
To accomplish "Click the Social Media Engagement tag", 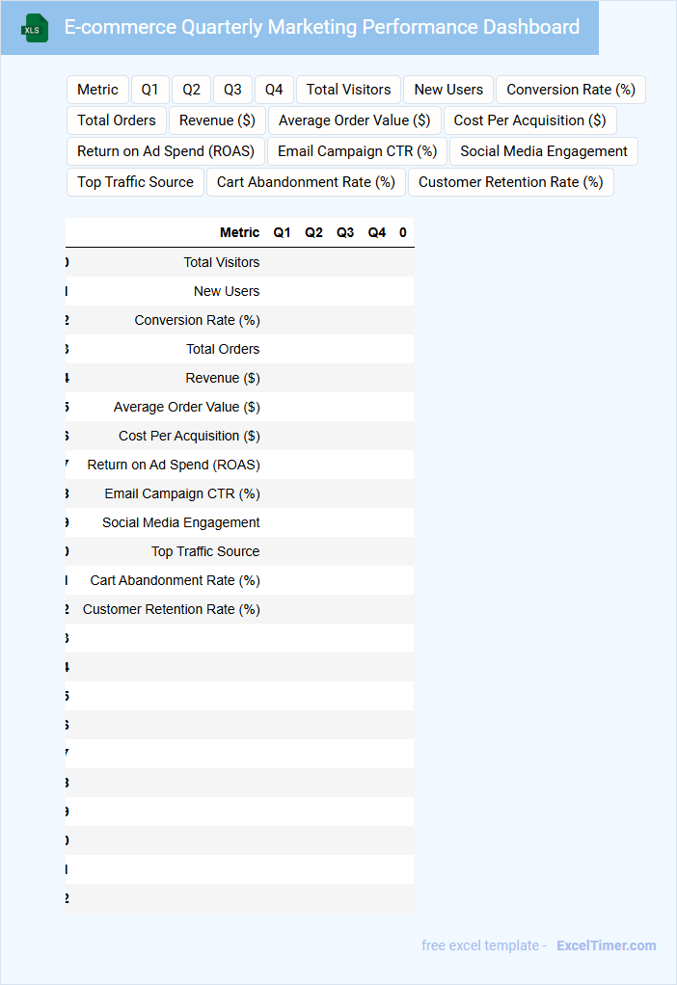I will tap(544, 151).
